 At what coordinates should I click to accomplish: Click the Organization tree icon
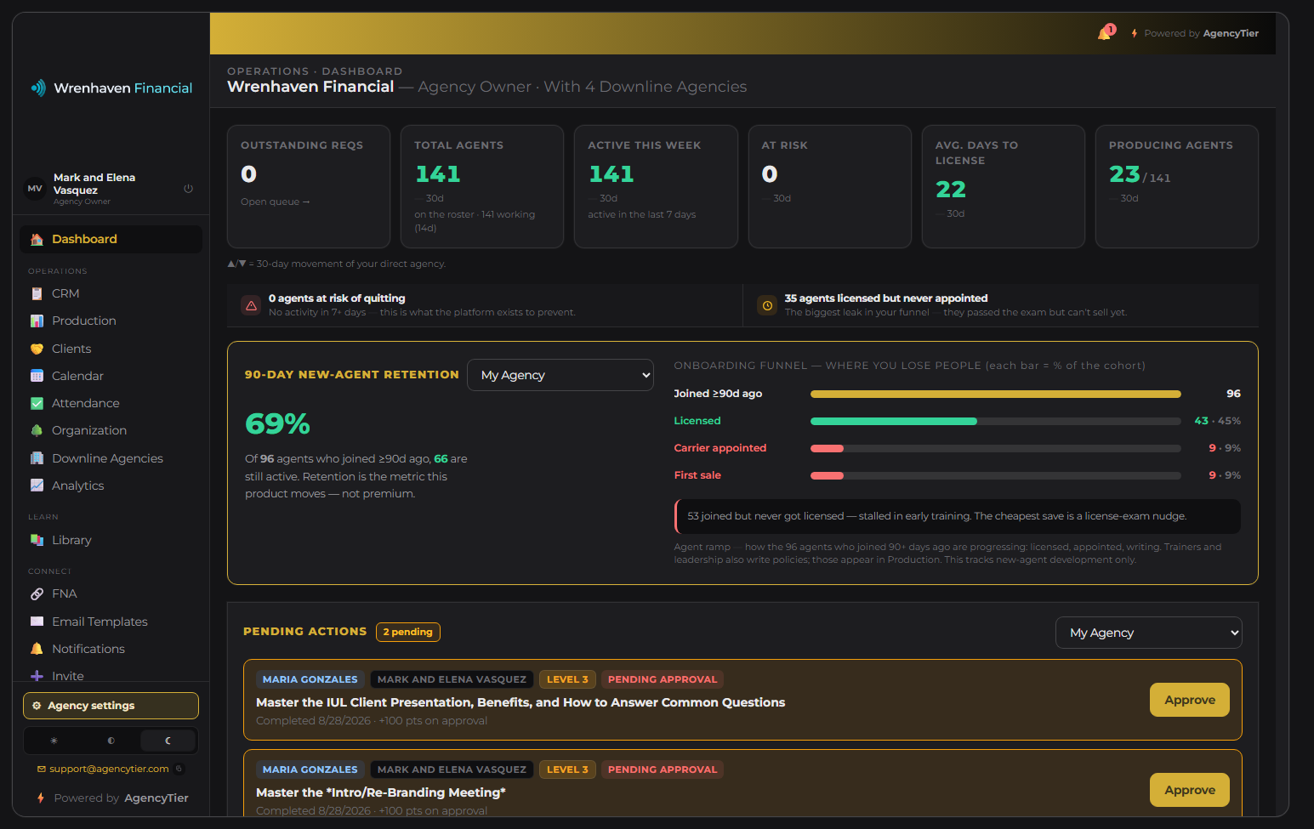click(x=37, y=430)
